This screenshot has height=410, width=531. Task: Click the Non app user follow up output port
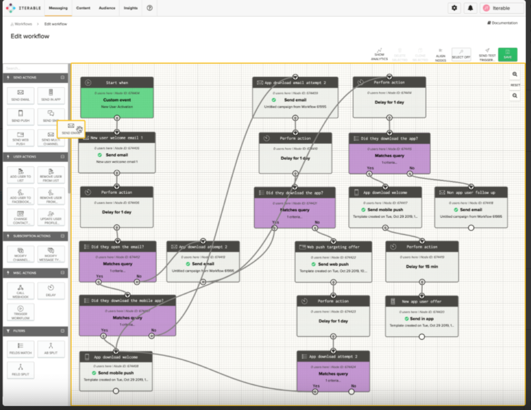pos(471,228)
